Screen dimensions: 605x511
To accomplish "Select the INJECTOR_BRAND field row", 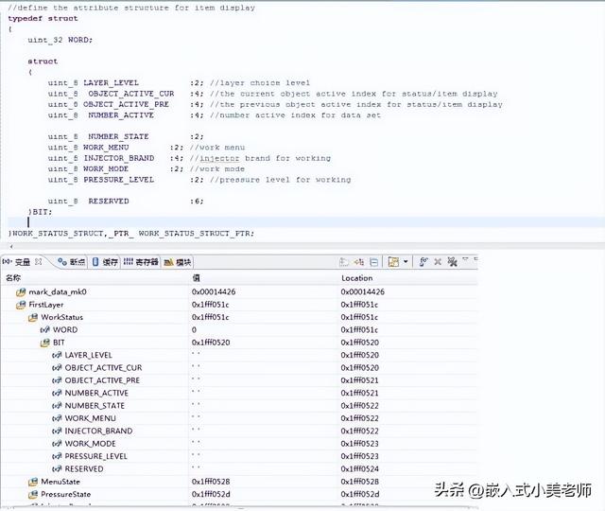I will pos(239,431).
